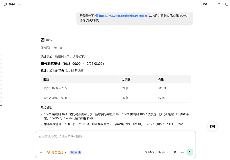Click the floating preview panel button
230x160 pixels.
pos(212,126)
